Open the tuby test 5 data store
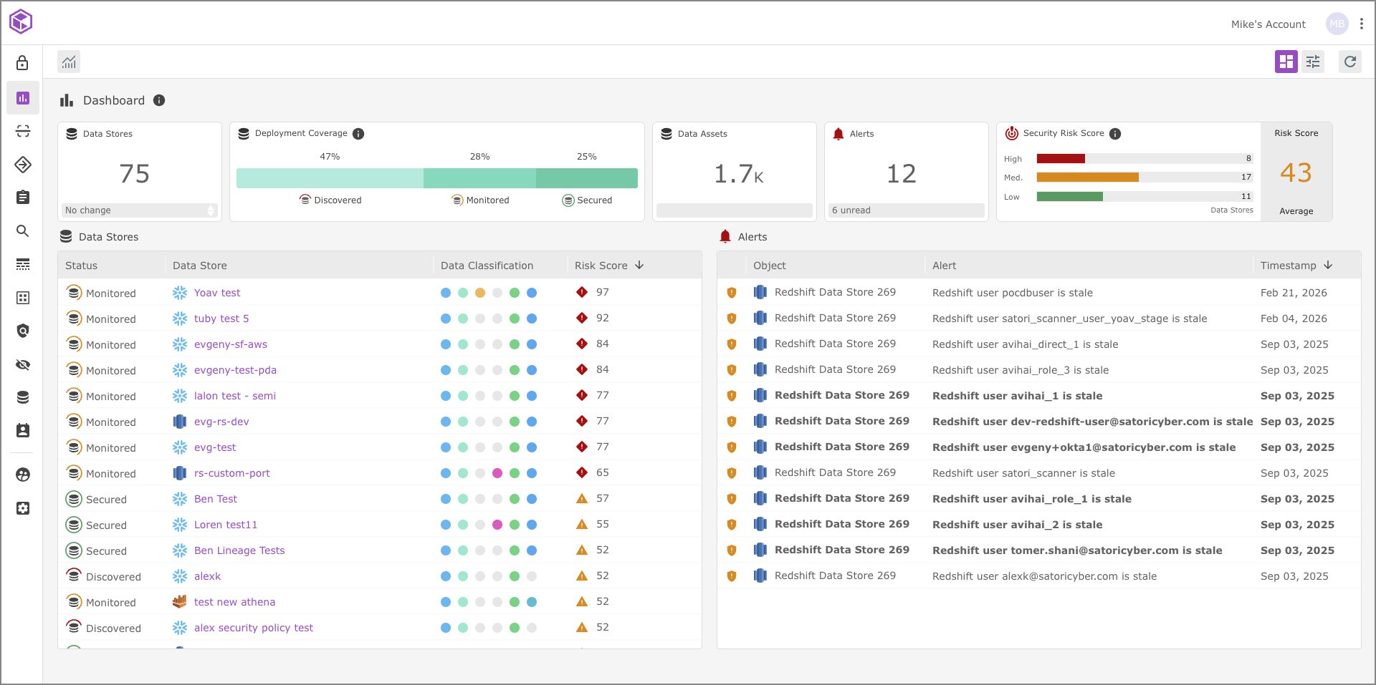The image size is (1376, 685). pyautogui.click(x=221, y=319)
